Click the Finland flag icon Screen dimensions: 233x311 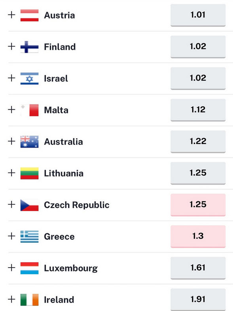coord(29,47)
